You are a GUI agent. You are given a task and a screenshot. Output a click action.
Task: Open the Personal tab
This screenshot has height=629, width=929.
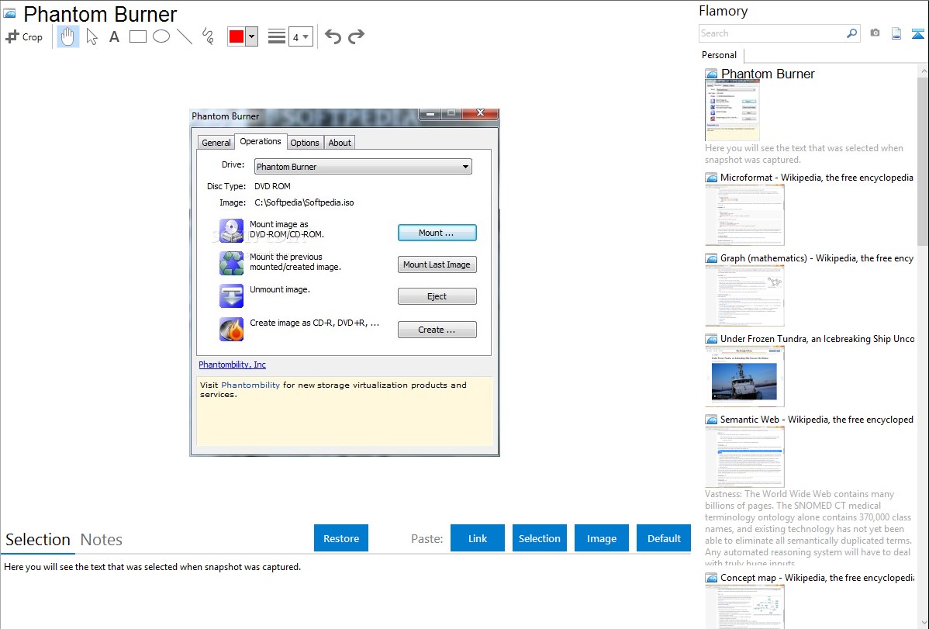720,55
